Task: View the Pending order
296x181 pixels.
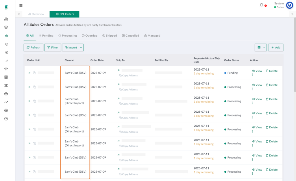Action: point(257,71)
